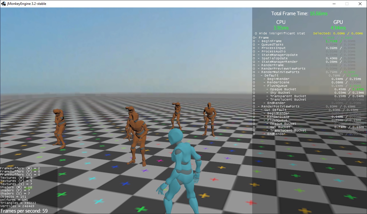Maximize the jMonkeyEngine window

[x=347, y=4]
